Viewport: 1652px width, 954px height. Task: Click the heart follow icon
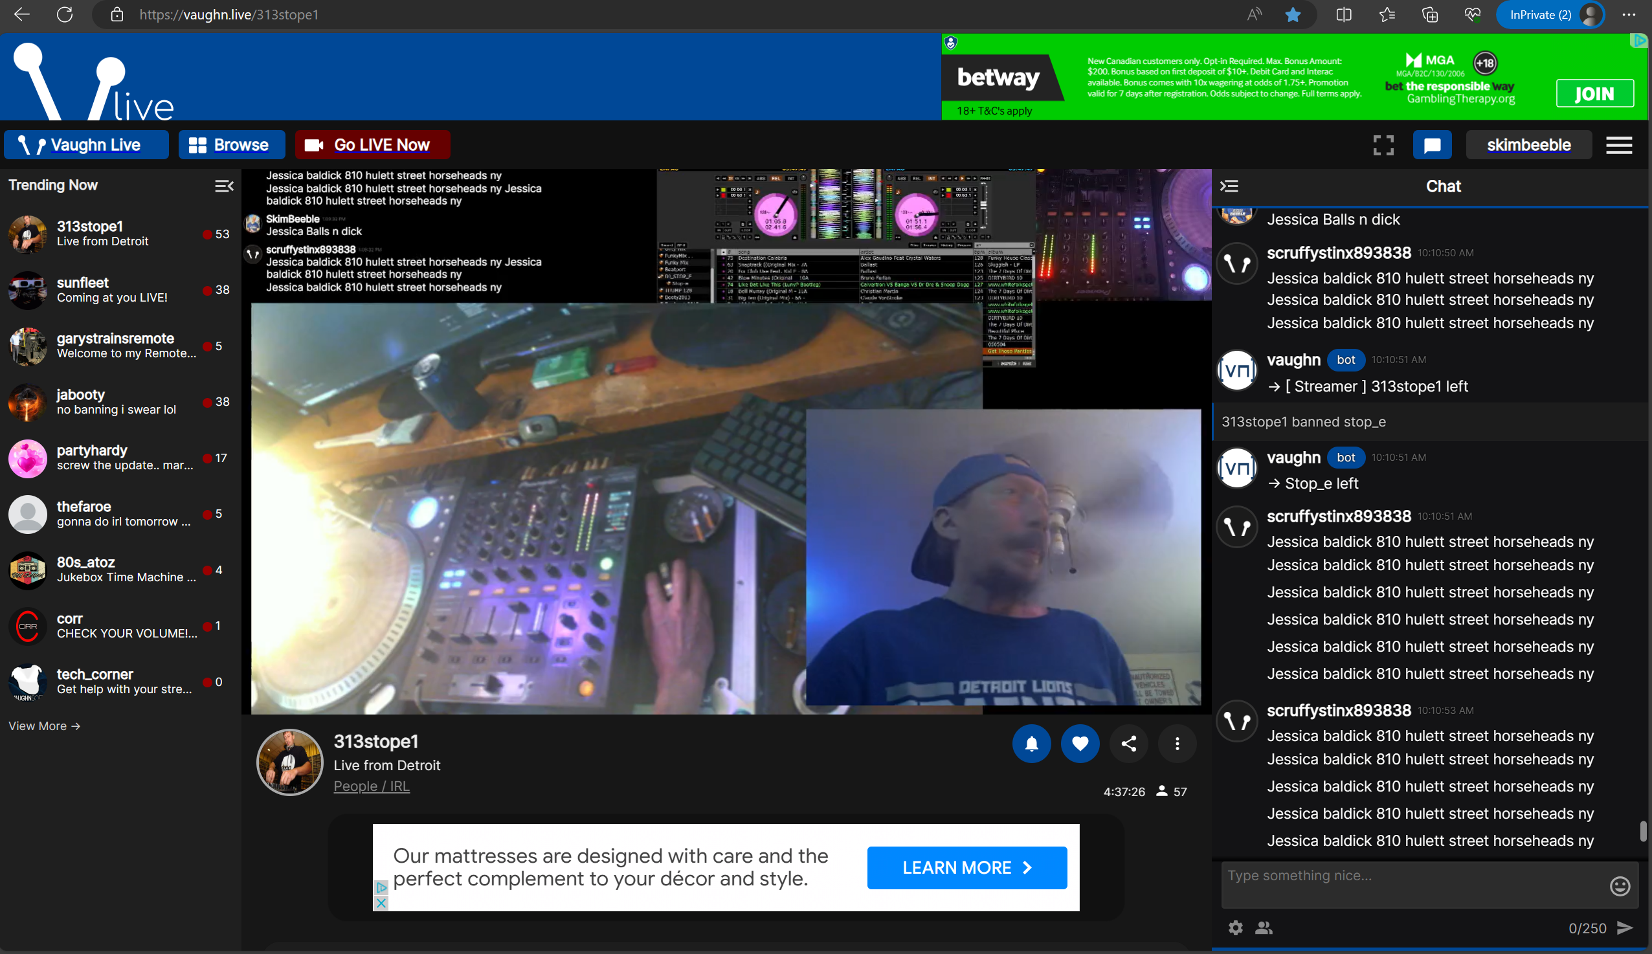[x=1080, y=743]
